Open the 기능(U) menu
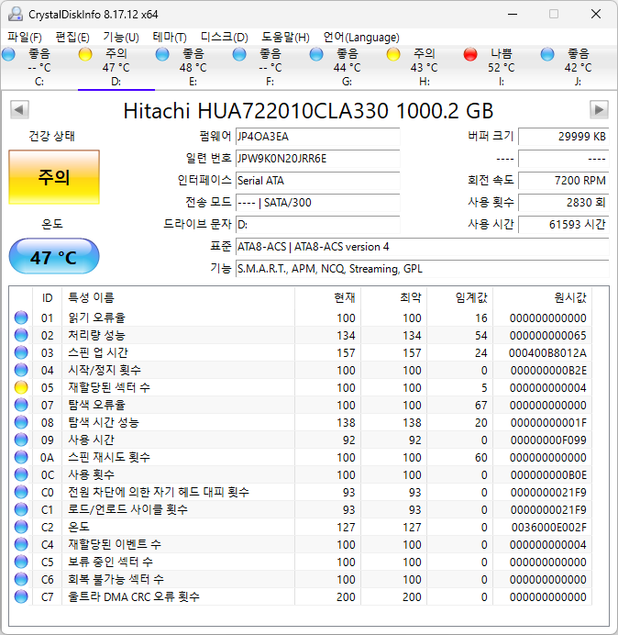This screenshot has width=618, height=635. click(x=121, y=38)
